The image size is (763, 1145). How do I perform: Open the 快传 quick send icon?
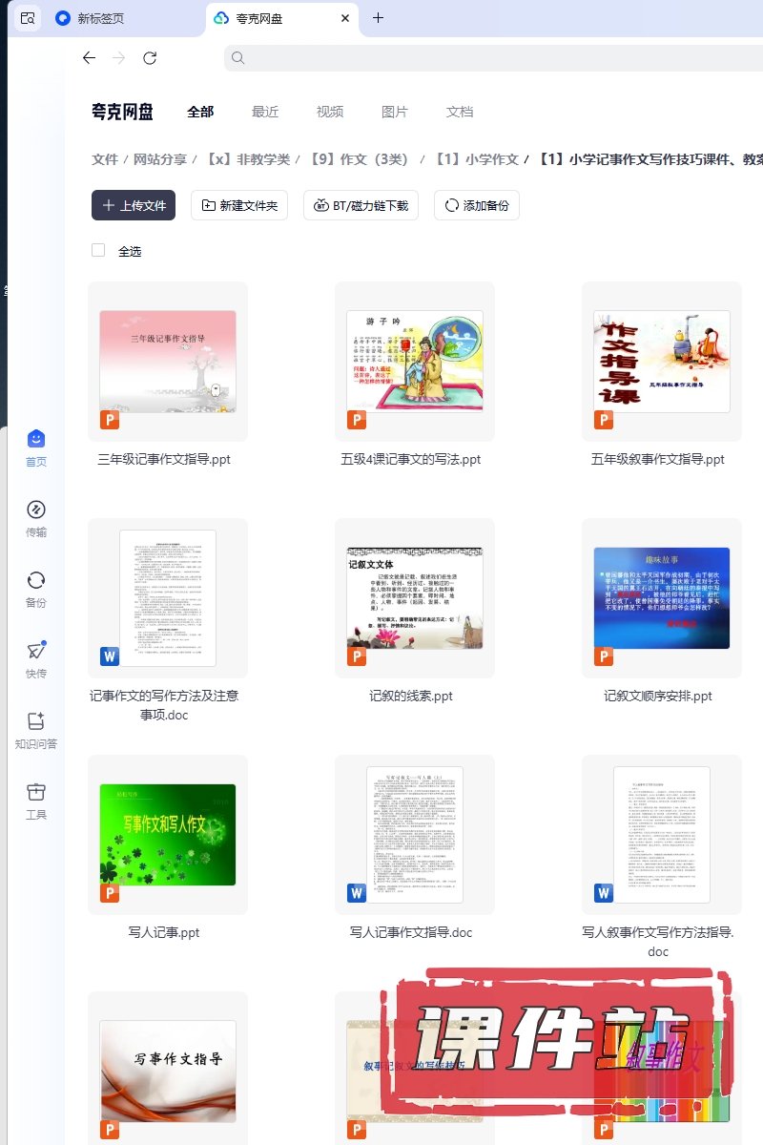point(36,659)
